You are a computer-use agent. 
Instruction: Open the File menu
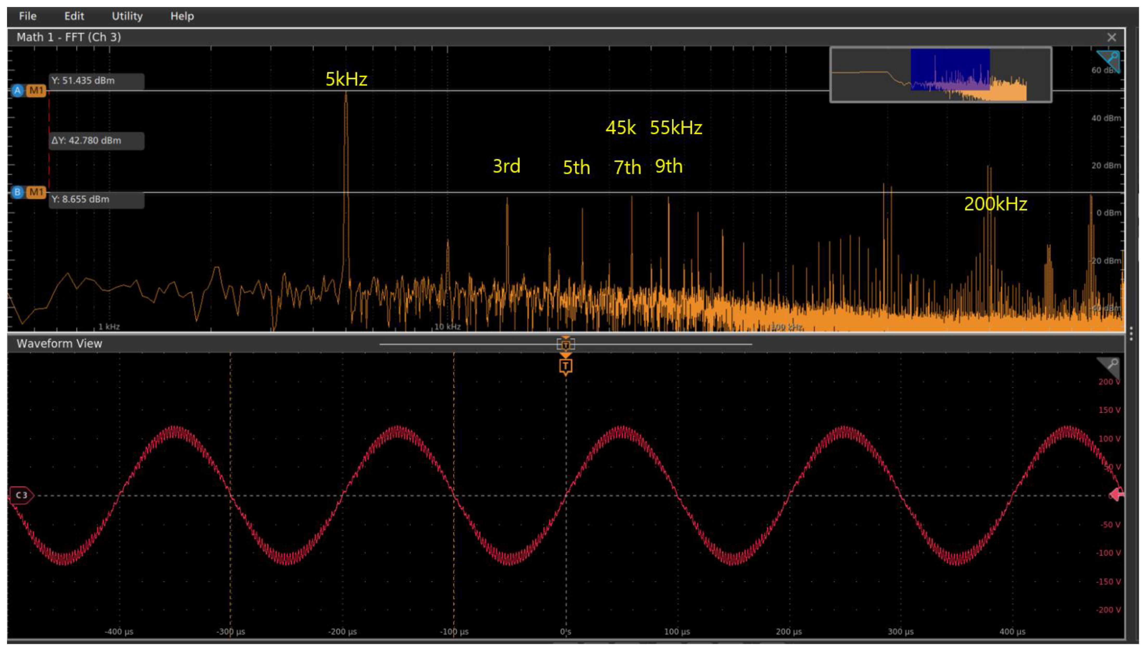pos(27,16)
